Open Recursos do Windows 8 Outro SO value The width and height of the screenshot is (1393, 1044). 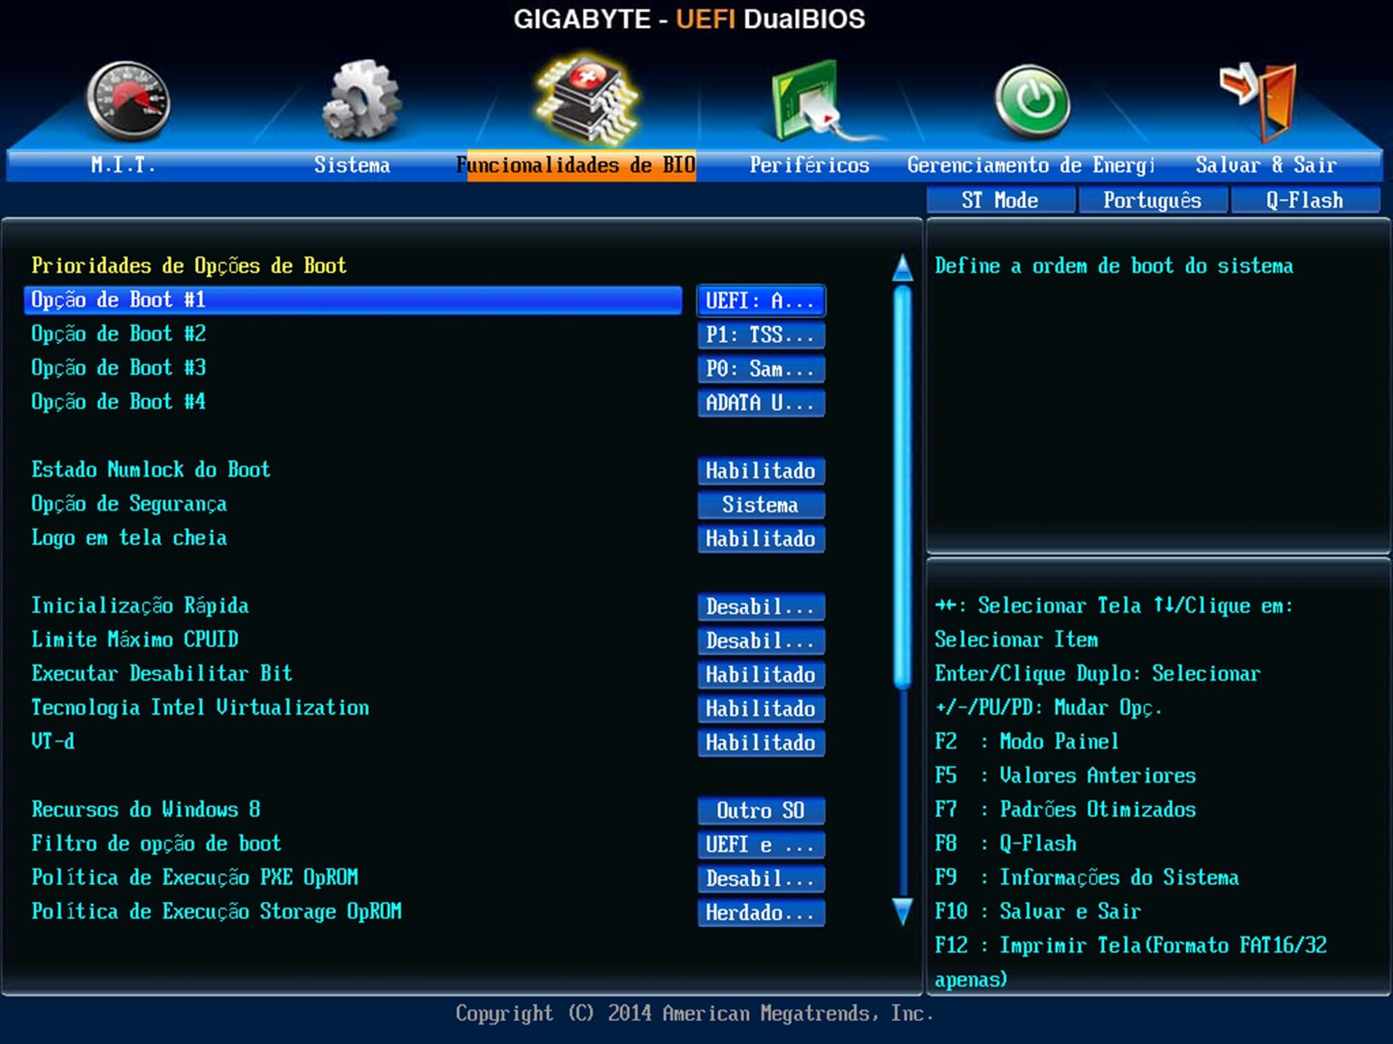click(761, 811)
